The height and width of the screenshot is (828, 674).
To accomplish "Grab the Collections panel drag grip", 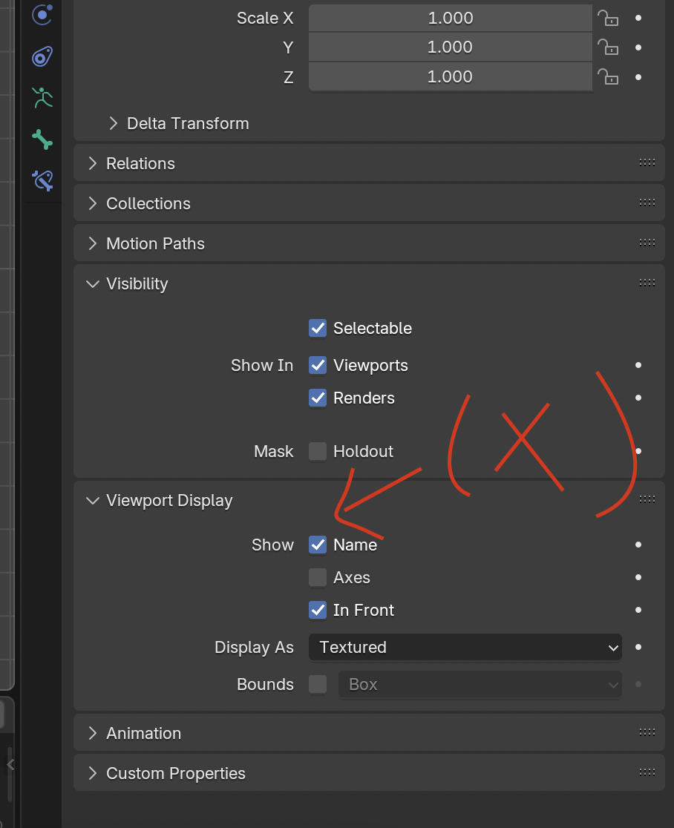I will pyautogui.click(x=647, y=203).
